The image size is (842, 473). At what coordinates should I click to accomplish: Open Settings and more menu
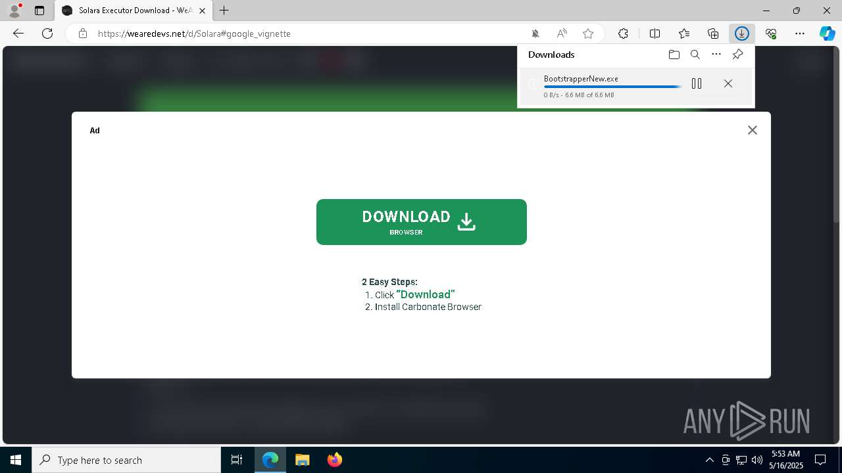[800, 34]
